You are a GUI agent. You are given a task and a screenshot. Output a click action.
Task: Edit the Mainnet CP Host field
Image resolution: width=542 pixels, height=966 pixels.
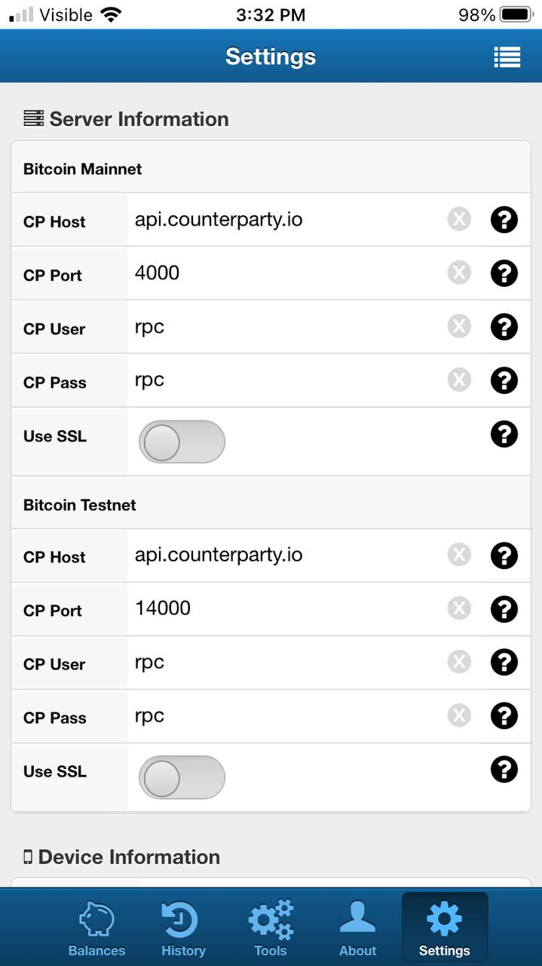pos(286,220)
